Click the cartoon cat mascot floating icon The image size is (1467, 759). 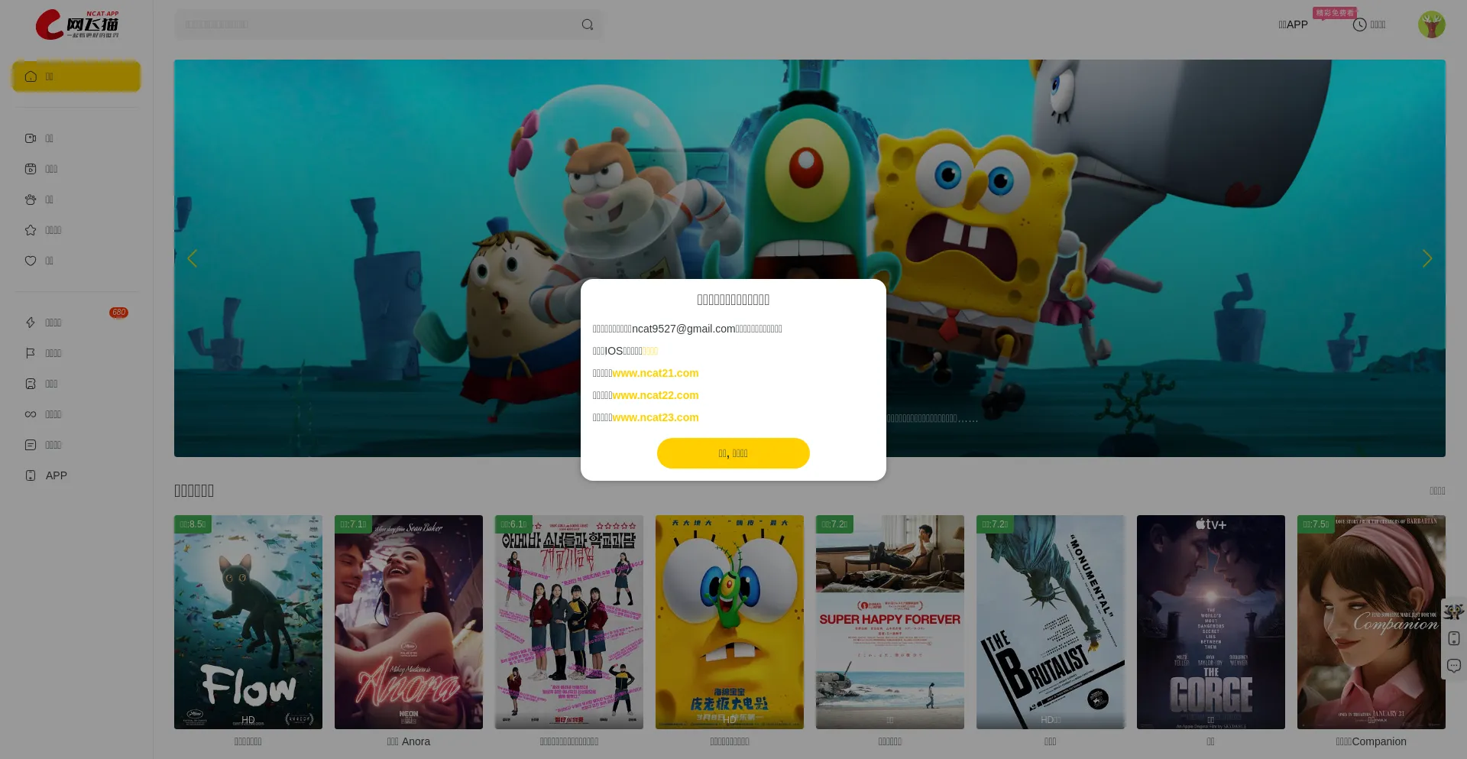pyautogui.click(x=1453, y=611)
